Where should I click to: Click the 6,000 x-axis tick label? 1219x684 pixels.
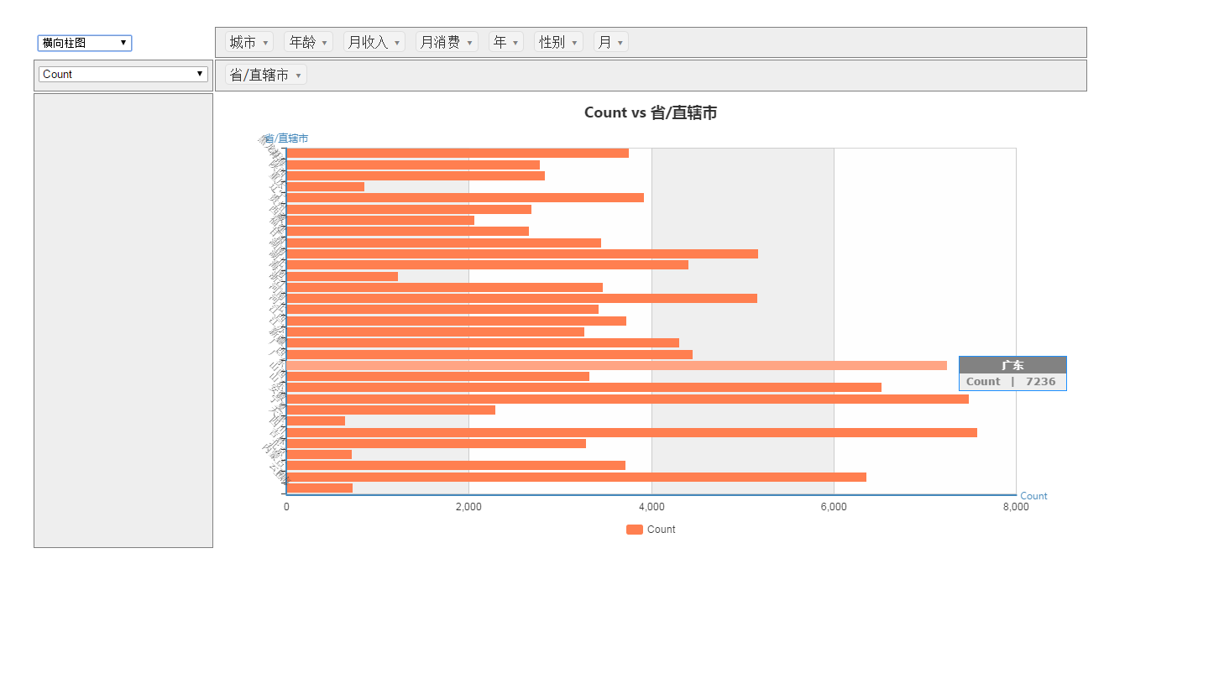click(834, 507)
